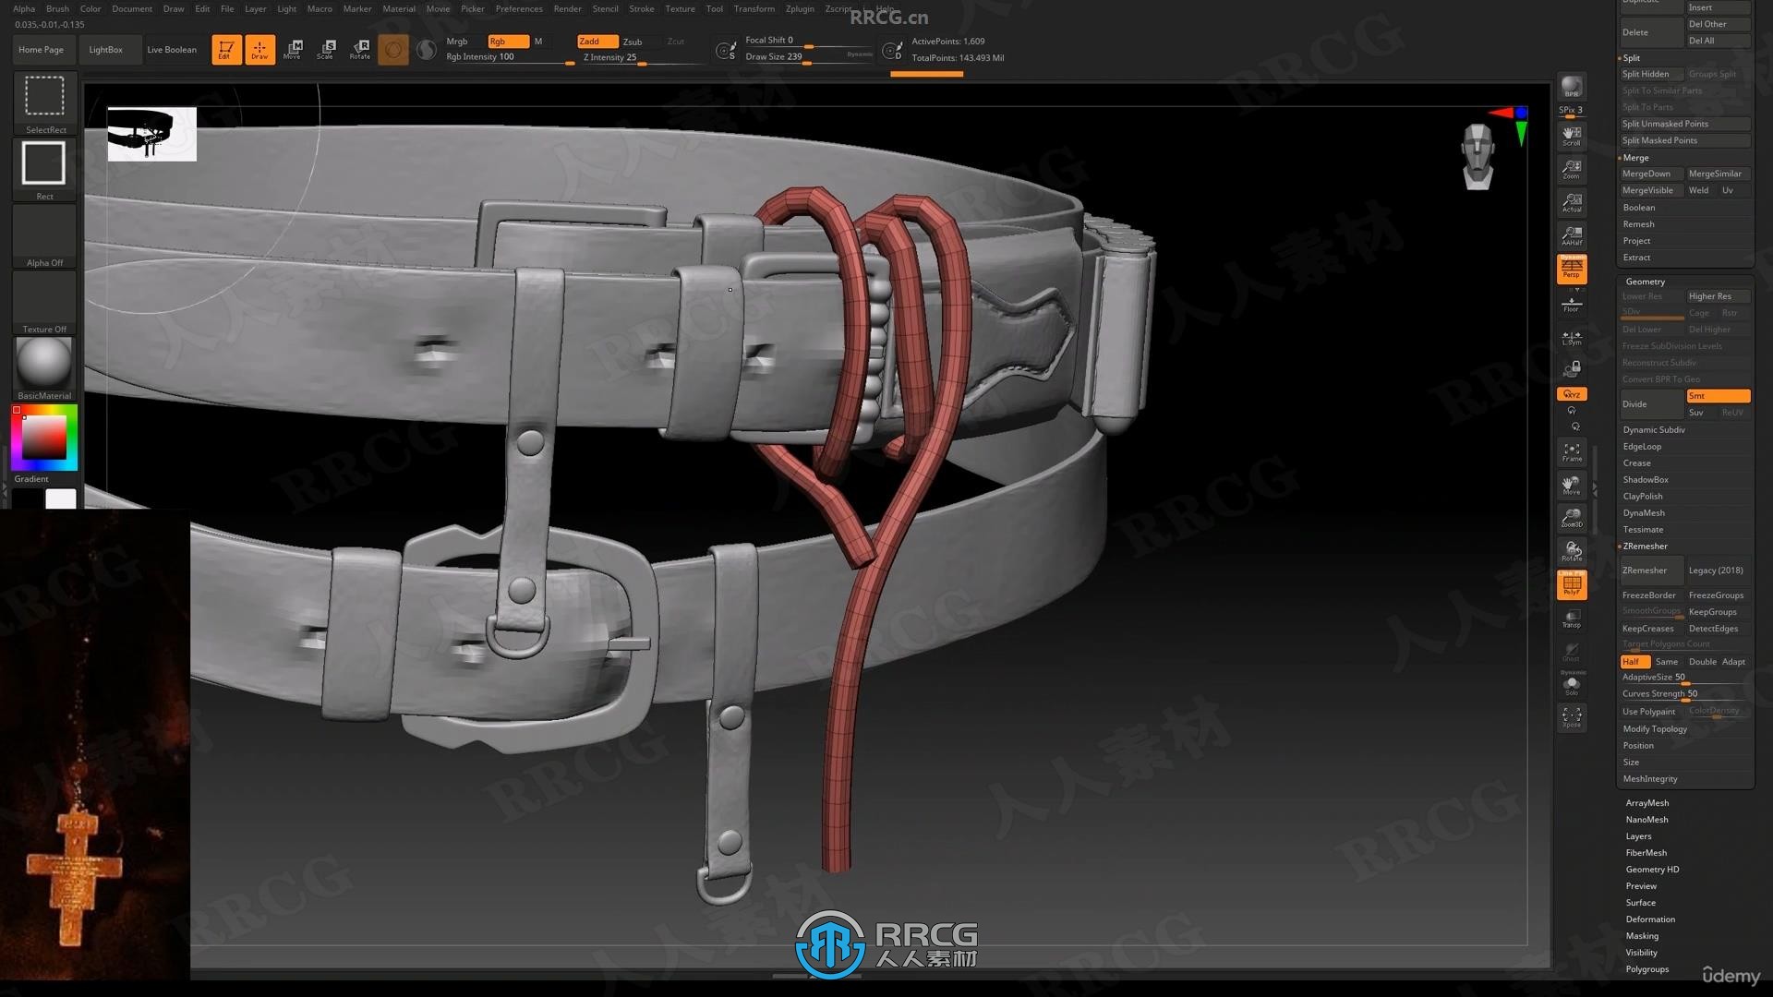
Task: Open the Zplugin menu
Action: [800, 8]
